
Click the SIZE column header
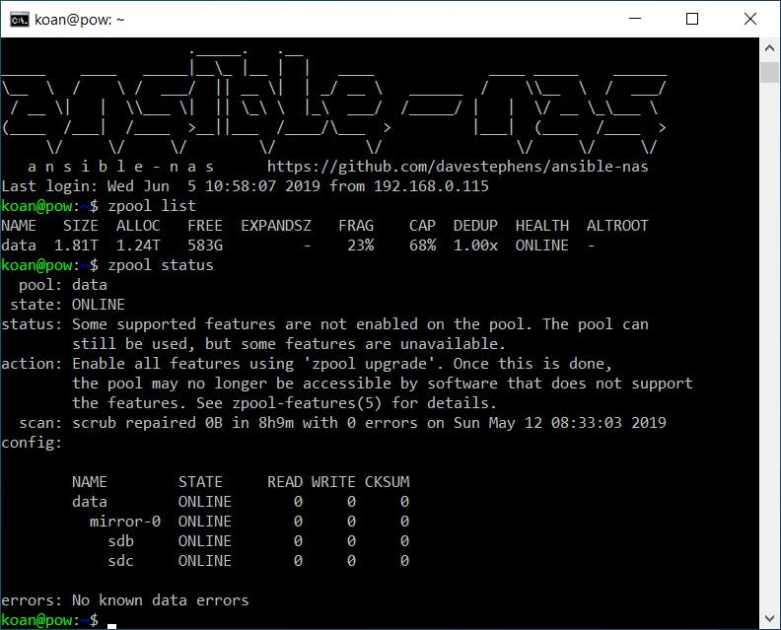coord(81,226)
